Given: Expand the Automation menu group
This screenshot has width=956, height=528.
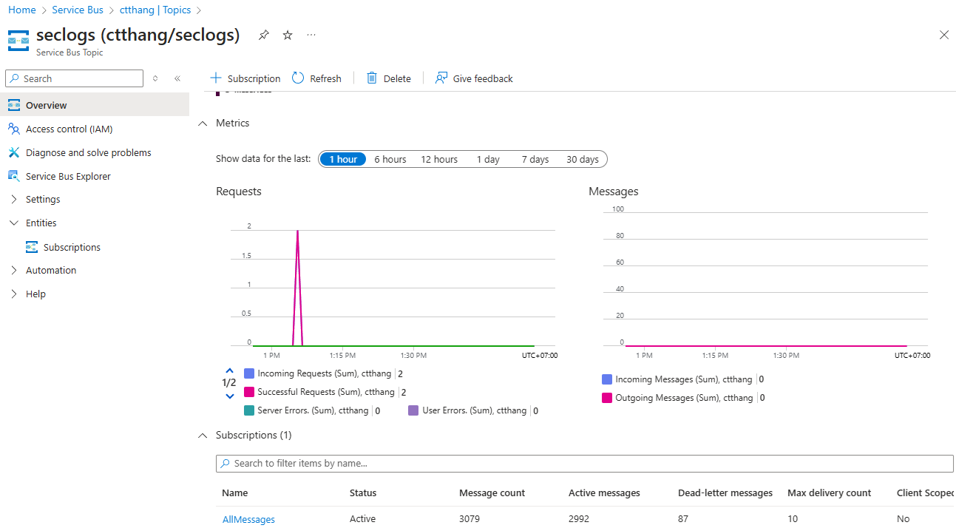Looking at the screenshot, I should tap(50, 270).
